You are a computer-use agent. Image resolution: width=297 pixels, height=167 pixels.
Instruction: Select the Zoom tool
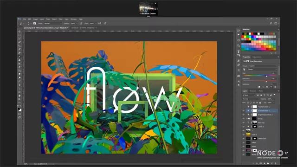click(19, 99)
